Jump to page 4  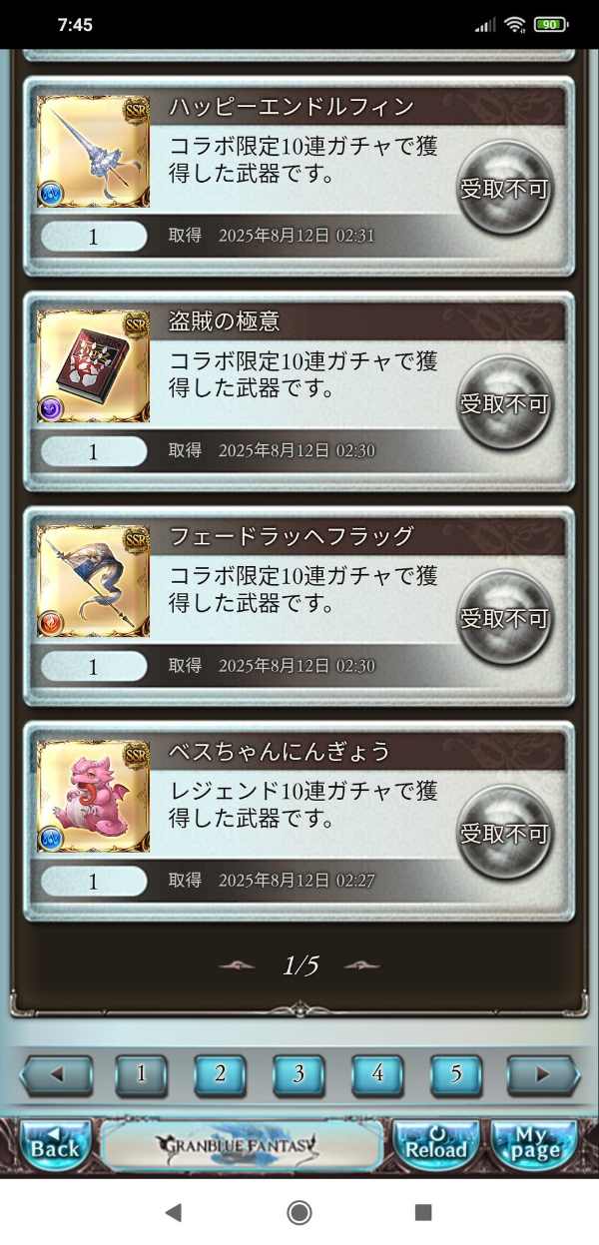[x=377, y=1075]
